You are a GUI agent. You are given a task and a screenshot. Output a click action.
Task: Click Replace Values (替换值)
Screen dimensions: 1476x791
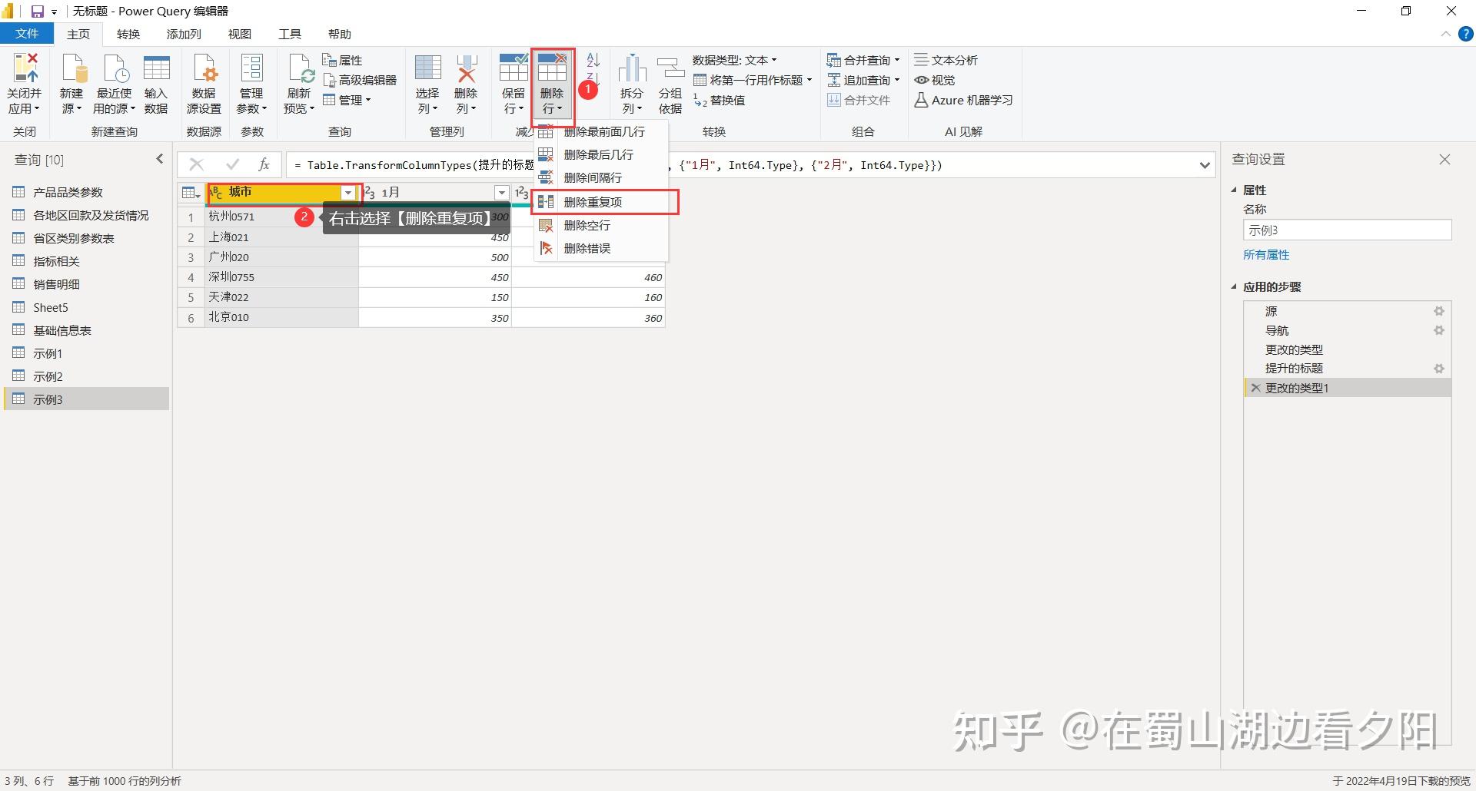tap(719, 100)
